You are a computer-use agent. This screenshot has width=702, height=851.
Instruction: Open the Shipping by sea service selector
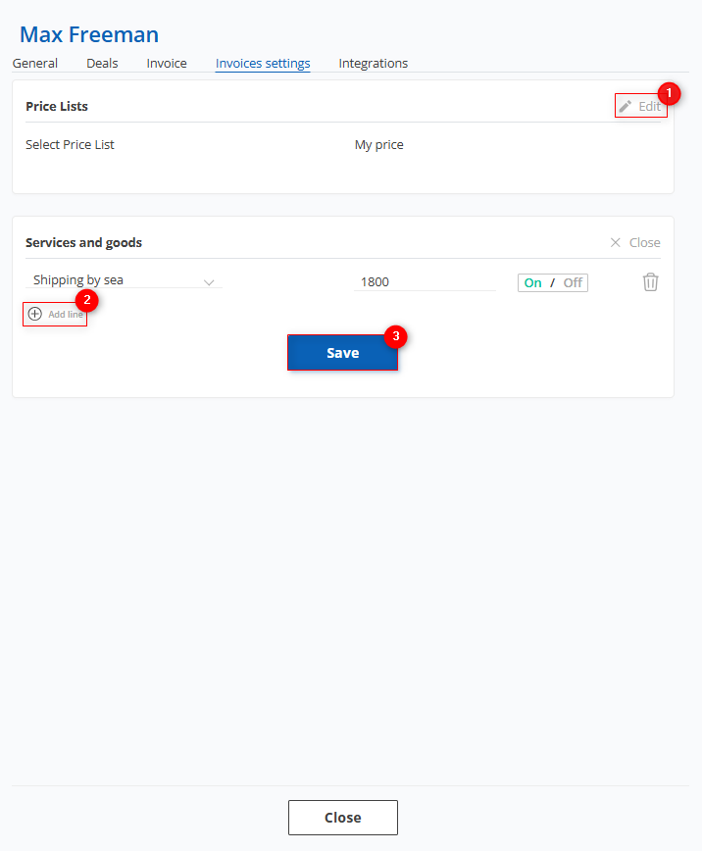click(x=124, y=280)
